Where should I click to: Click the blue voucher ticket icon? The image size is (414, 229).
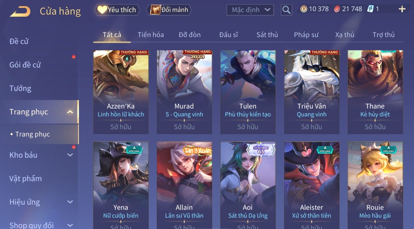tap(370, 9)
